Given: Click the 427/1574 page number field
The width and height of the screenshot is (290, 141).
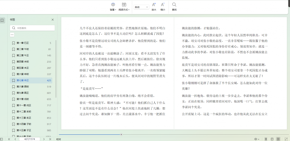Looking at the screenshot, I should (x=29, y=139).
